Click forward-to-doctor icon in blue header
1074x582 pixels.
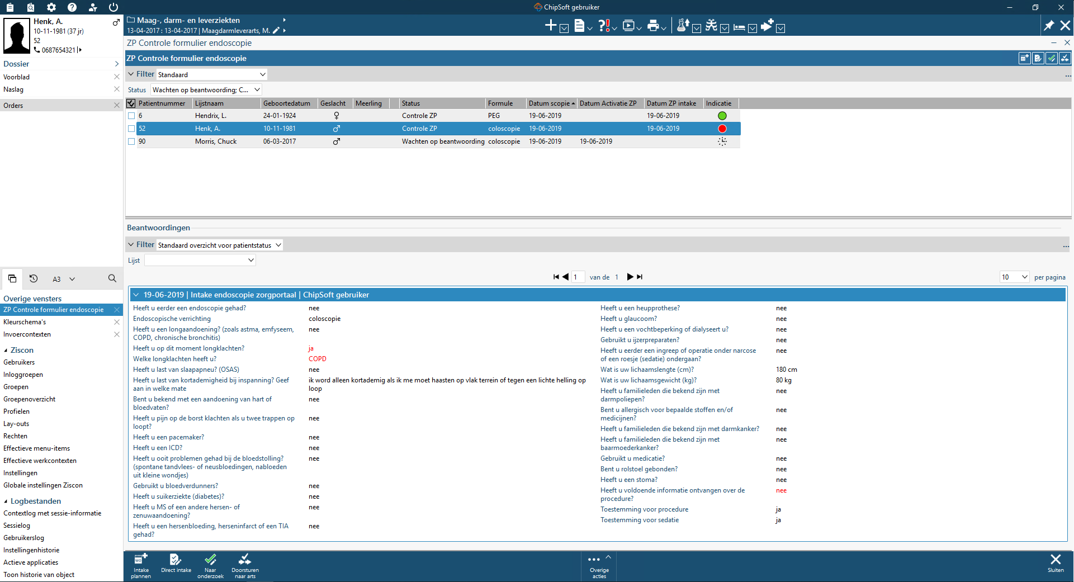pyautogui.click(x=1065, y=58)
